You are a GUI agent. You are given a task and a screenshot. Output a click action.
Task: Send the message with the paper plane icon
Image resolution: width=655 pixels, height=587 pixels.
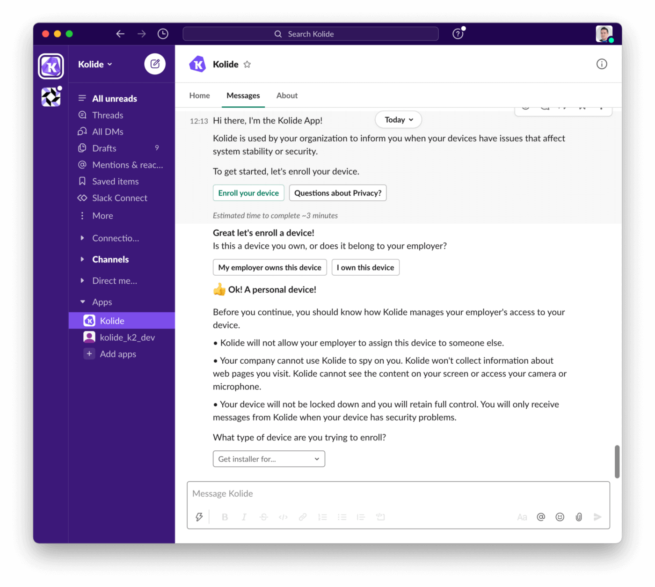(597, 517)
